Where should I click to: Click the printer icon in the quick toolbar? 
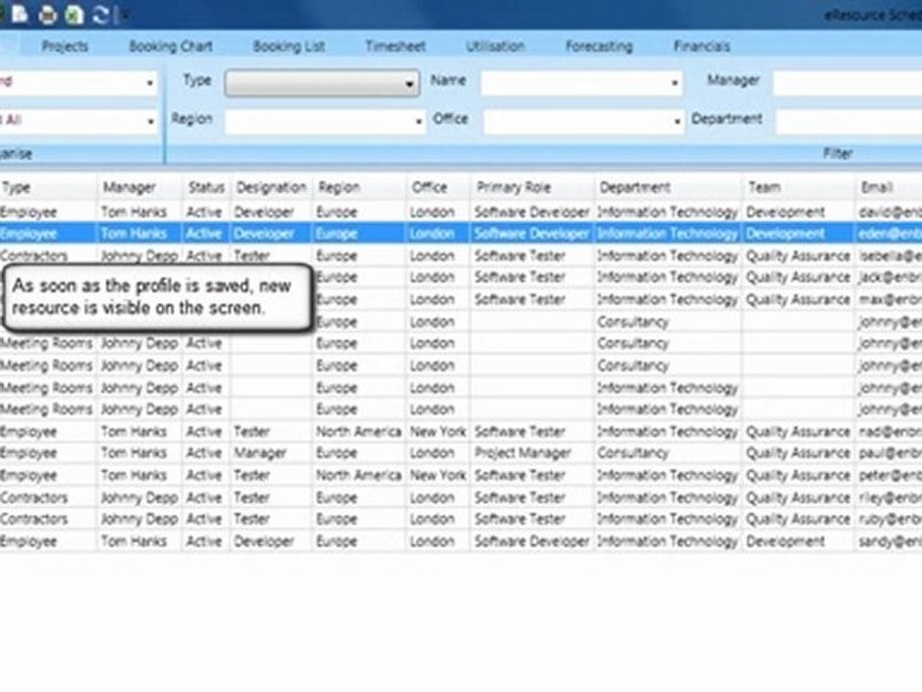48,14
